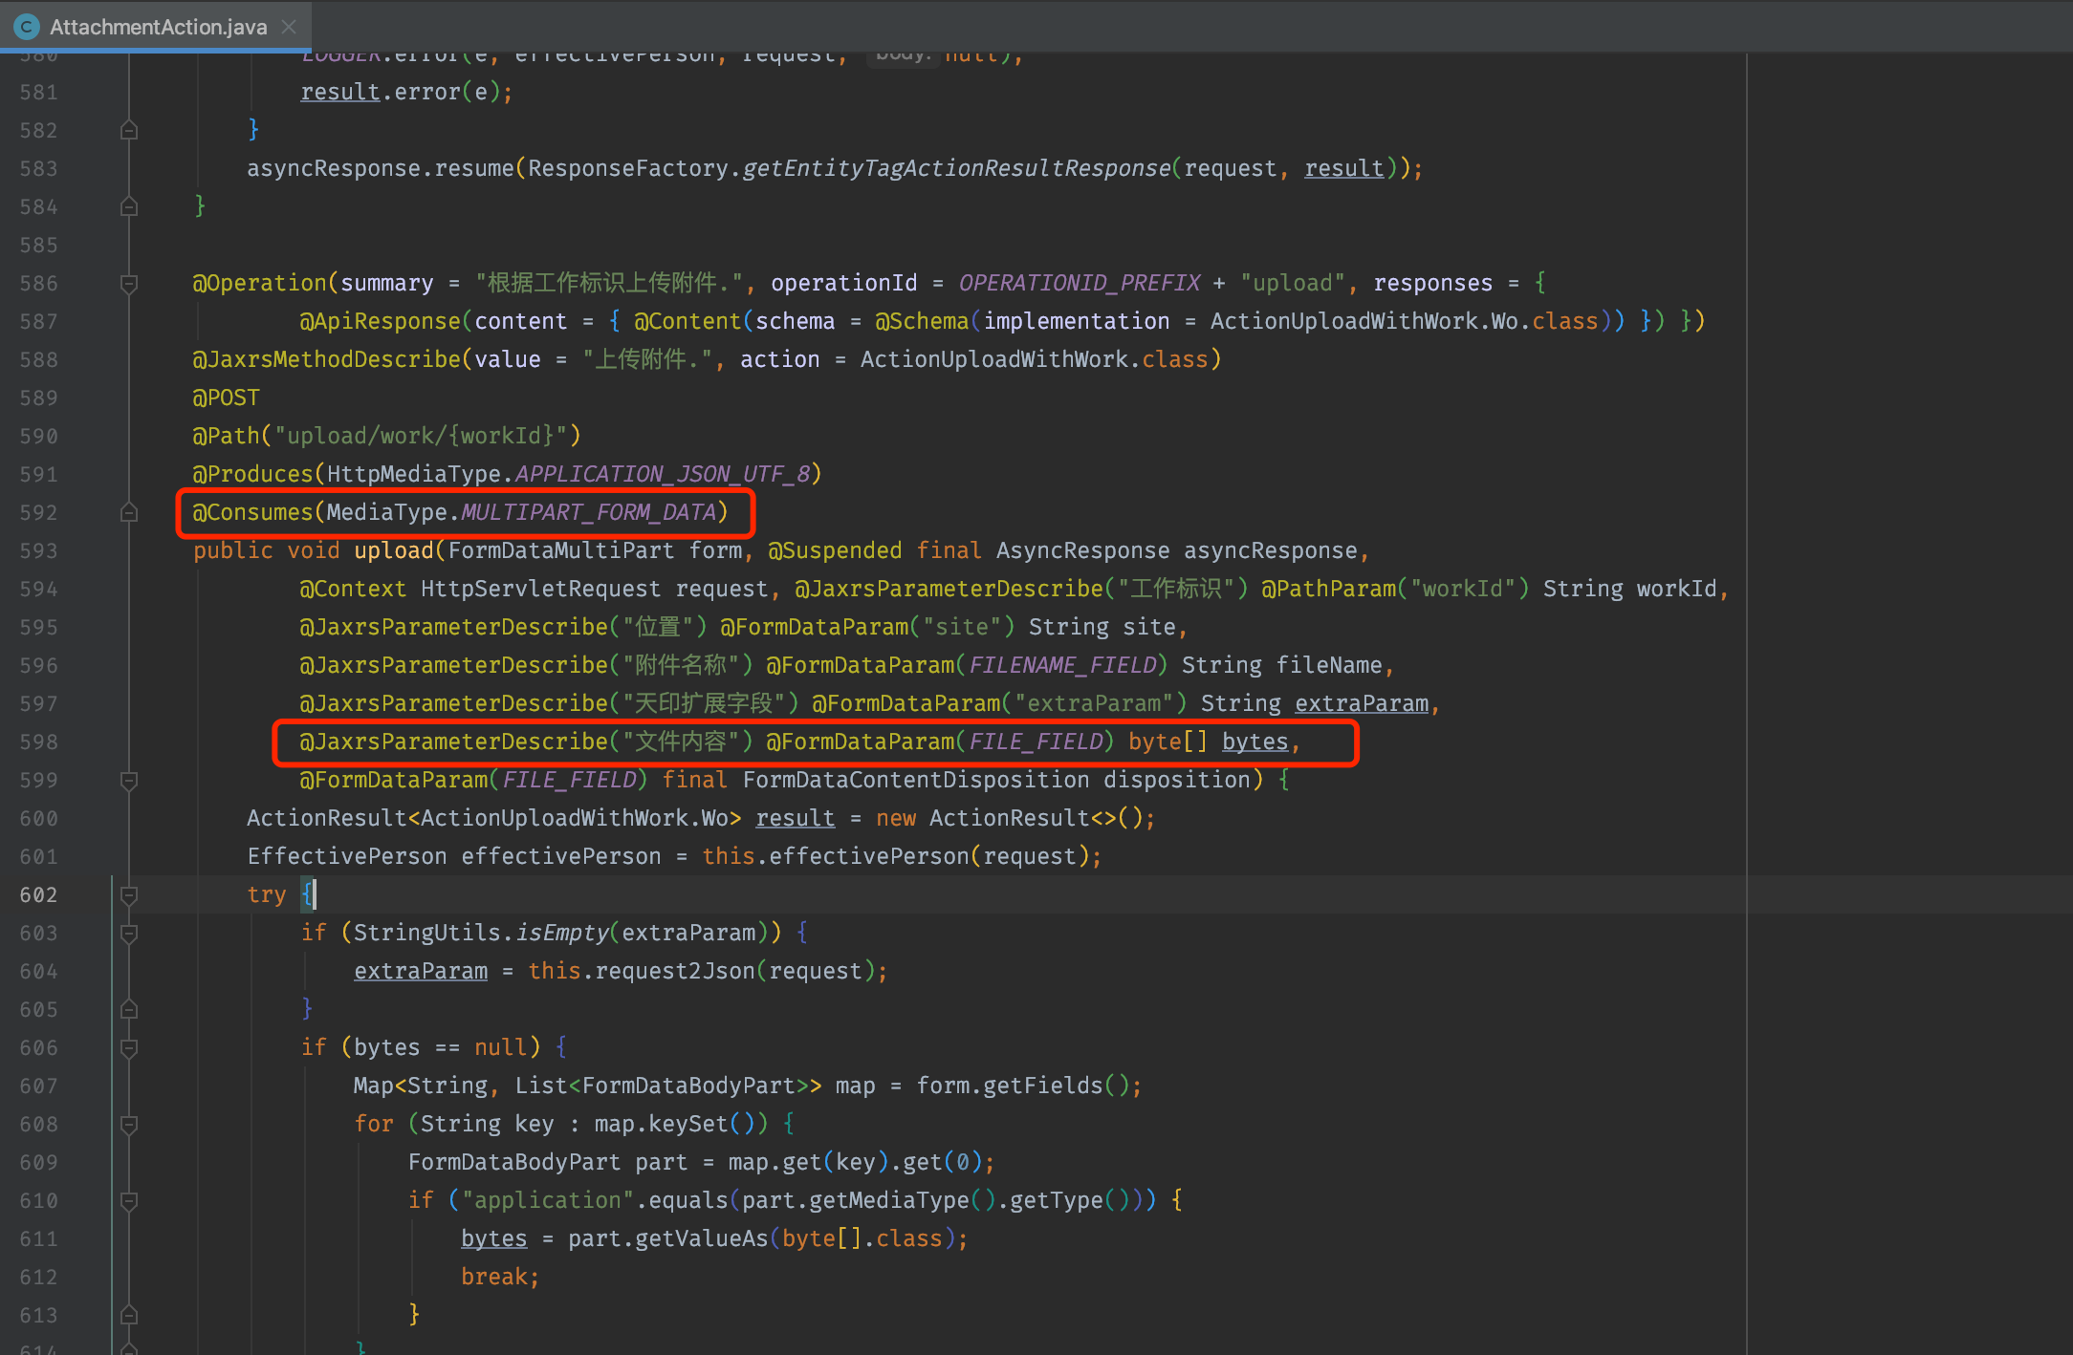Click the fold end marker at line 582
This screenshot has height=1355, width=2073.
point(129,130)
